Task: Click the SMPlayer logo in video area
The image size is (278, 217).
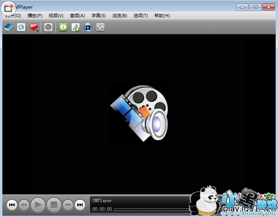Action: click(x=139, y=114)
